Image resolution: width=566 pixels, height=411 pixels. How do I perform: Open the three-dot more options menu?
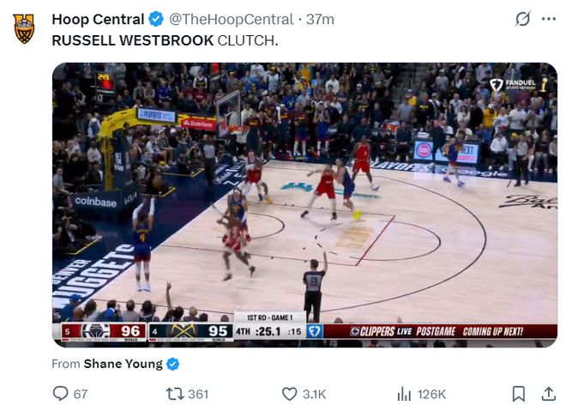pos(549,19)
